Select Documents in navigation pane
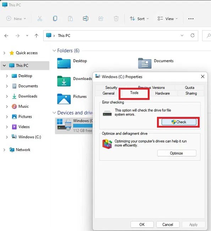 tap(25, 86)
